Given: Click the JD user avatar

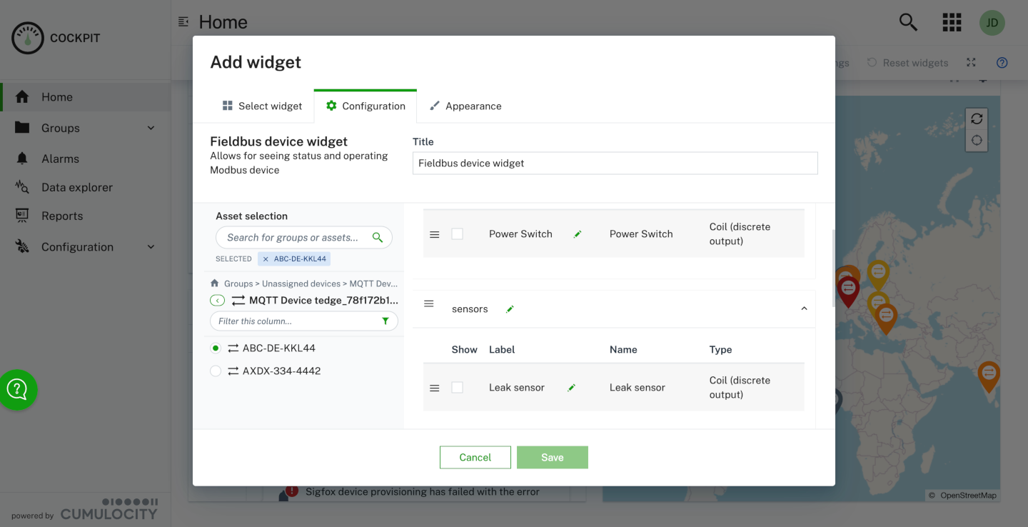Looking at the screenshot, I should 992,21.
